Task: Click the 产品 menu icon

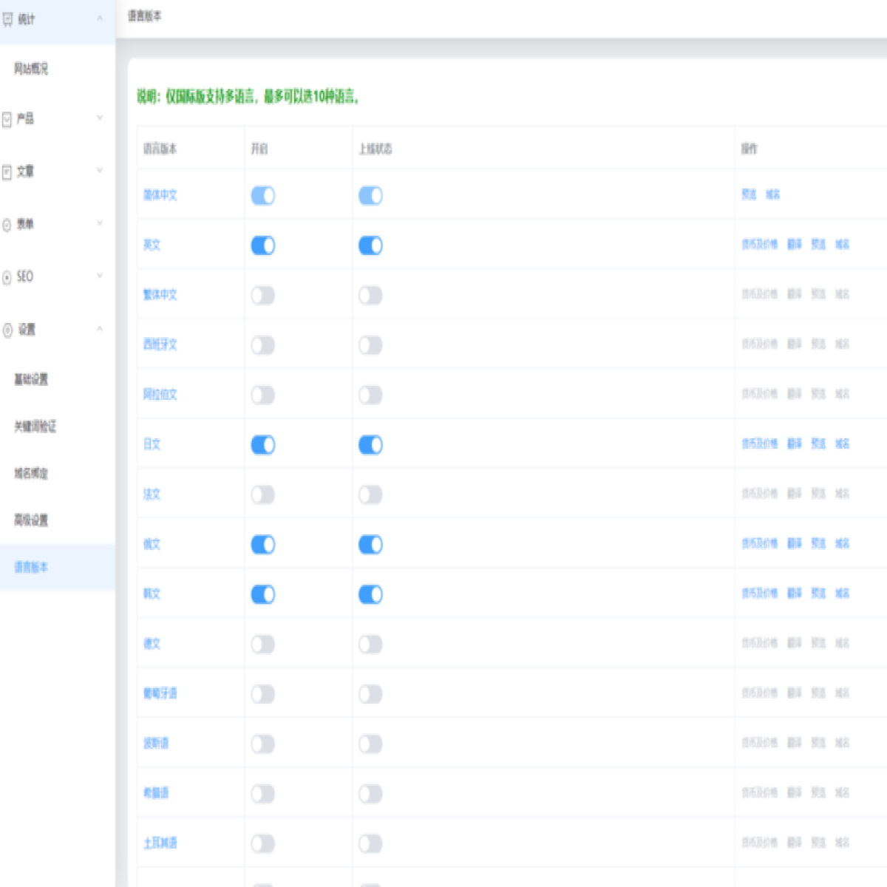Action: coord(7,119)
